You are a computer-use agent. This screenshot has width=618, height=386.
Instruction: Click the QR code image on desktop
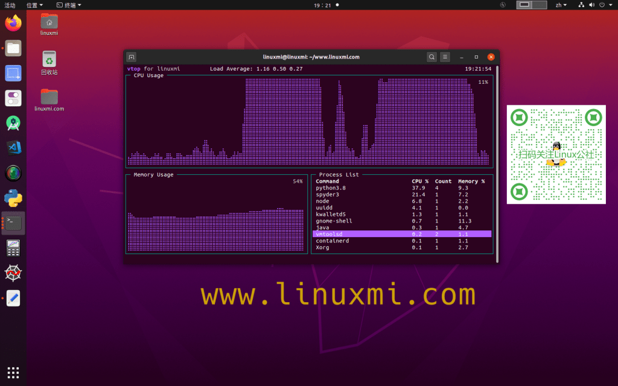pos(556,154)
